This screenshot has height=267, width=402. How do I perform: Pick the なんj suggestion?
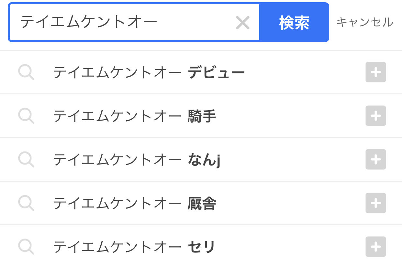tap(136, 160)
